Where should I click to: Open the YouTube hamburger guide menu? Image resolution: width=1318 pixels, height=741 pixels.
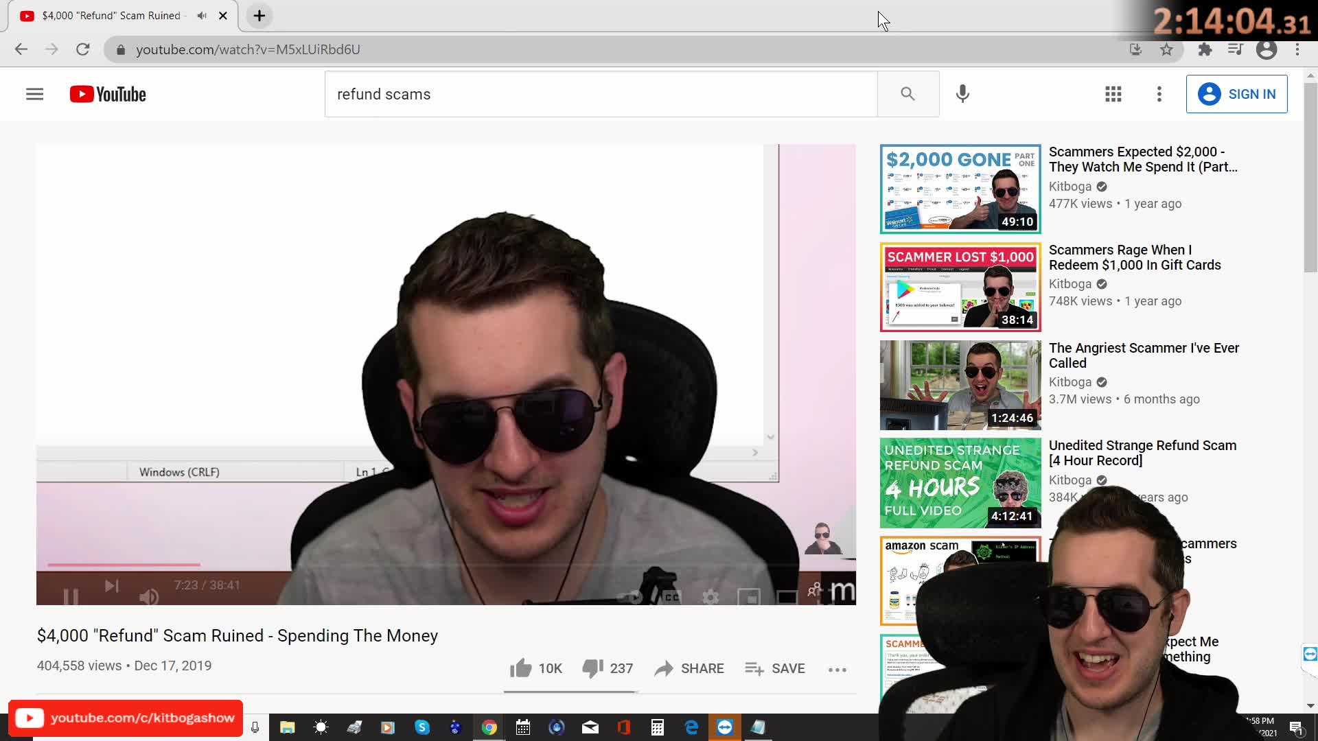point(34,94)
